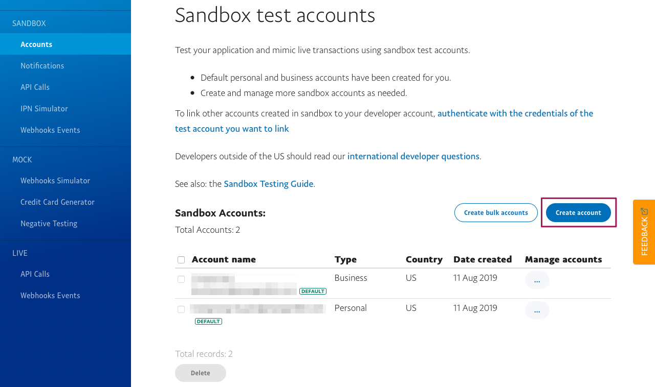Open international developer questions link
655x387 pixels.
(x=413, y=156)
